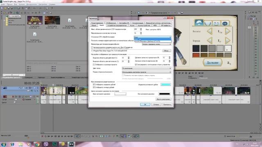Open 'Цвет фона' dropdown

coord(147,68)
